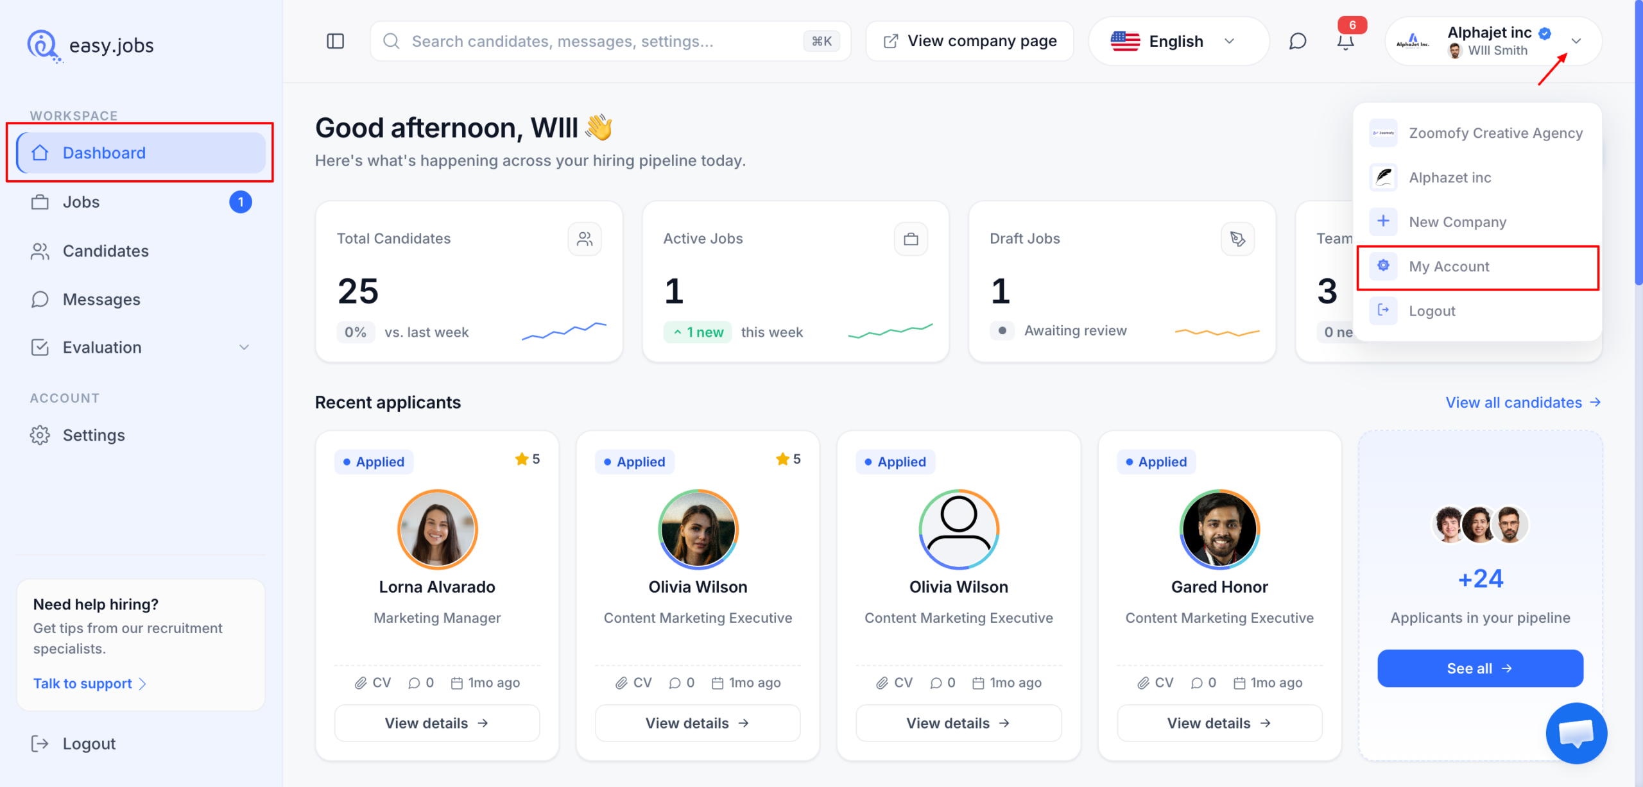The width and height of the screenshot is (1643, 787).
Task: Open the English language dropdown
Action: click(1178, 42)
